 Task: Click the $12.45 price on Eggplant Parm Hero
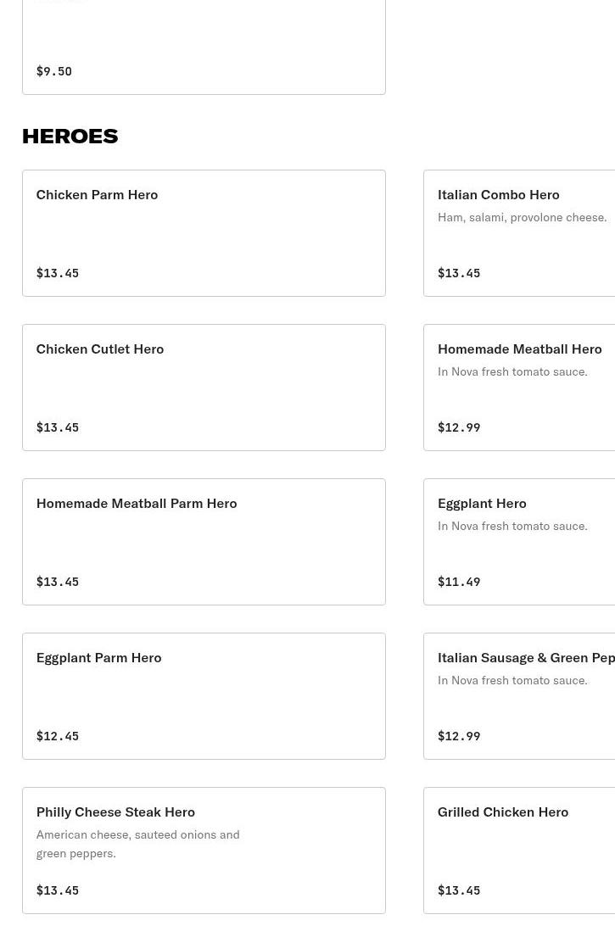(58, 736)
